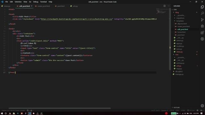Open the Search view in activity bar
This screenshot has height=115, width=205.
click(202, 13)
